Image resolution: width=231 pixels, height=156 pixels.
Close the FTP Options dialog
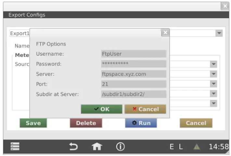165,33
